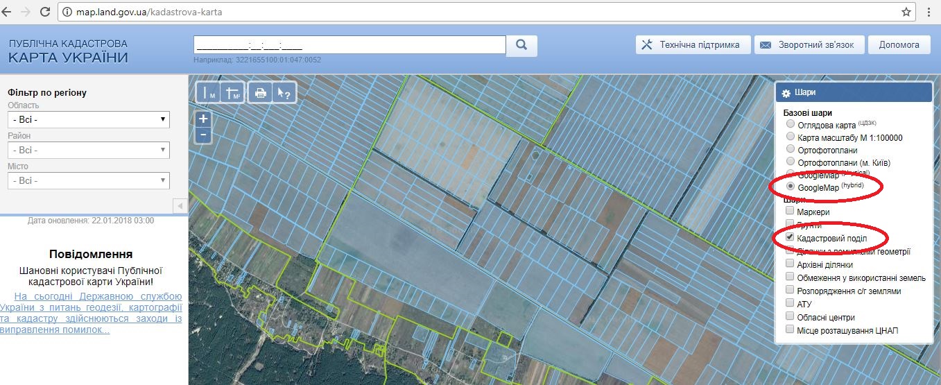Turn on the АТУ layer checkbox
The height and width of the screenshot is (385, 941).
tap(790, 303)
